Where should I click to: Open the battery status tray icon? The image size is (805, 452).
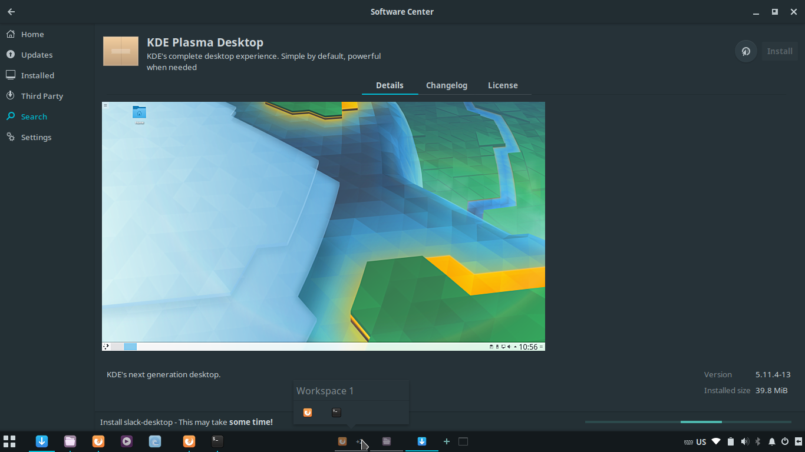point(731,441)
